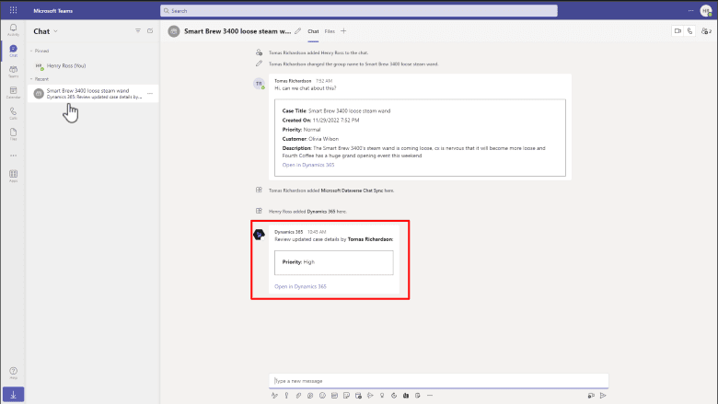718x404 pixels.
Task: Select Smart Brew 3400 loose steam wand chat
Action: [x=93, y=93]
